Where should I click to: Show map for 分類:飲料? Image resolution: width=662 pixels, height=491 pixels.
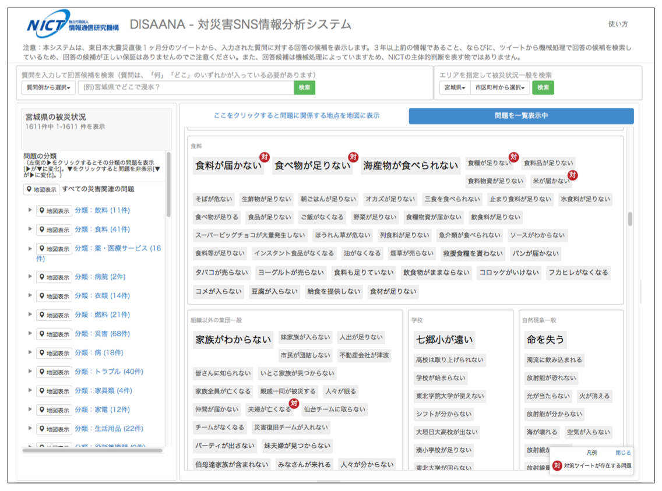pyautogui.click(x=54, y=210)
